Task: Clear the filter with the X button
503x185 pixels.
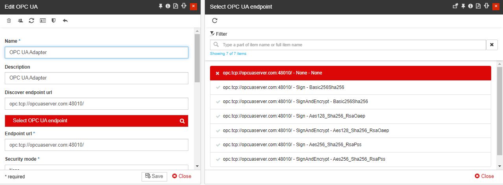Action: click(492, 45)
